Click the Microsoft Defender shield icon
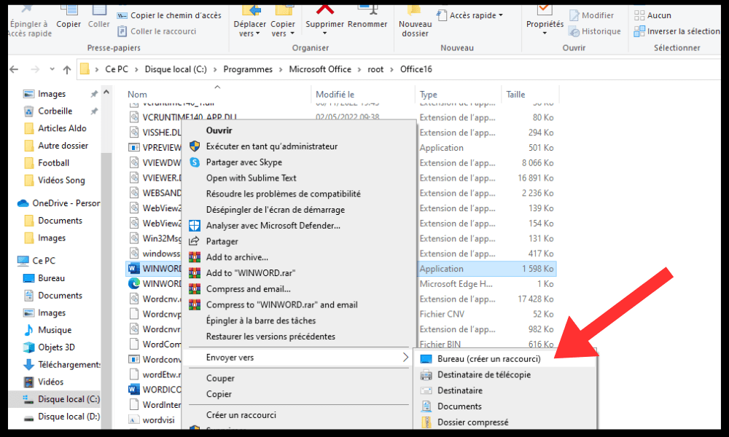The image size is (729, 437). 195,226
